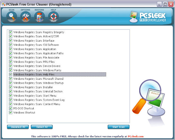Click the PCSleek title bar app icon
This screenshot has width=175, height=140.
[x=4, y=4]
